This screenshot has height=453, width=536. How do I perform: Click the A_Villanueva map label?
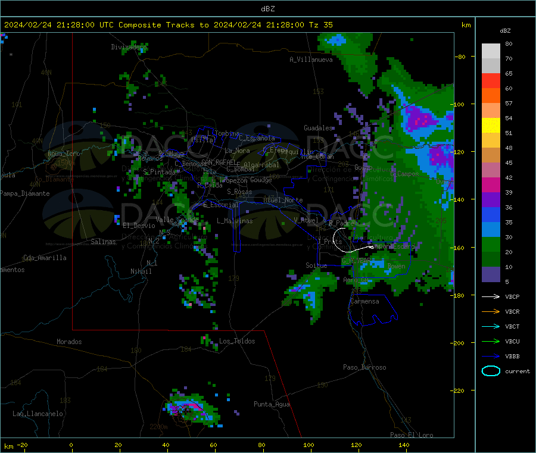311,60
